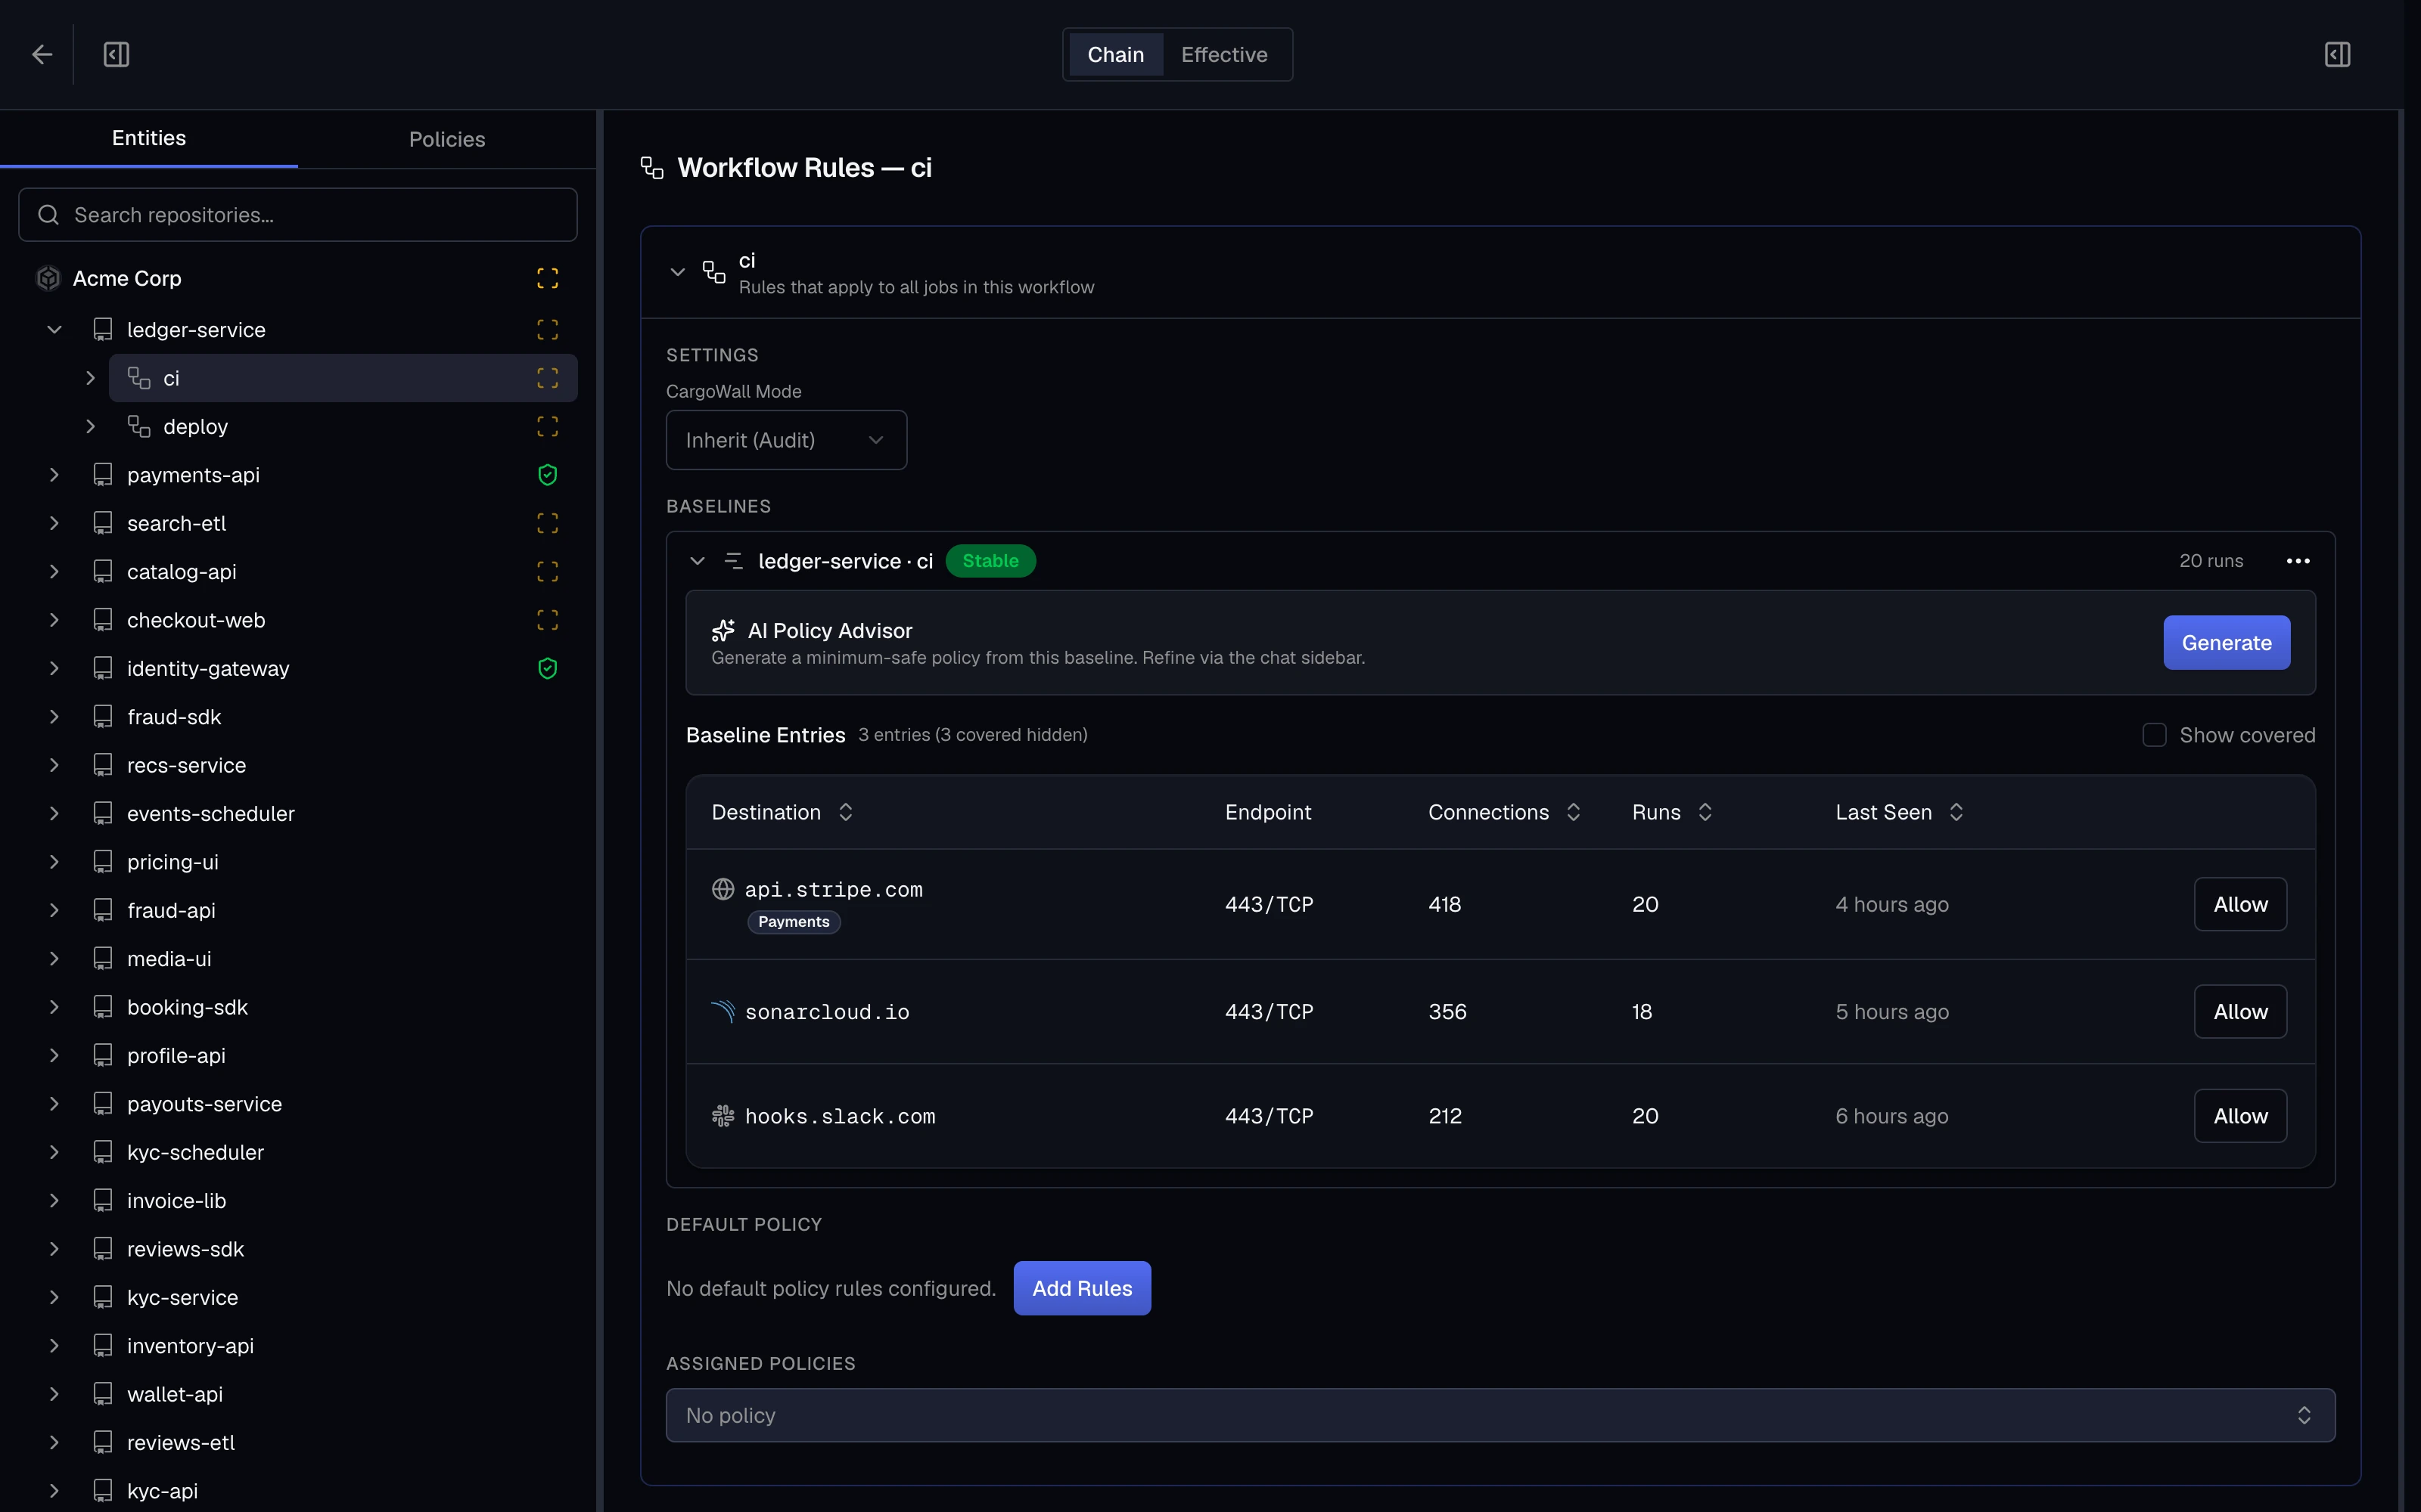Click the workflow icon in Workflow Rules heading
Image resolution: width=2421 pixels, height=1512 pixels.
(x=652, y=167)
